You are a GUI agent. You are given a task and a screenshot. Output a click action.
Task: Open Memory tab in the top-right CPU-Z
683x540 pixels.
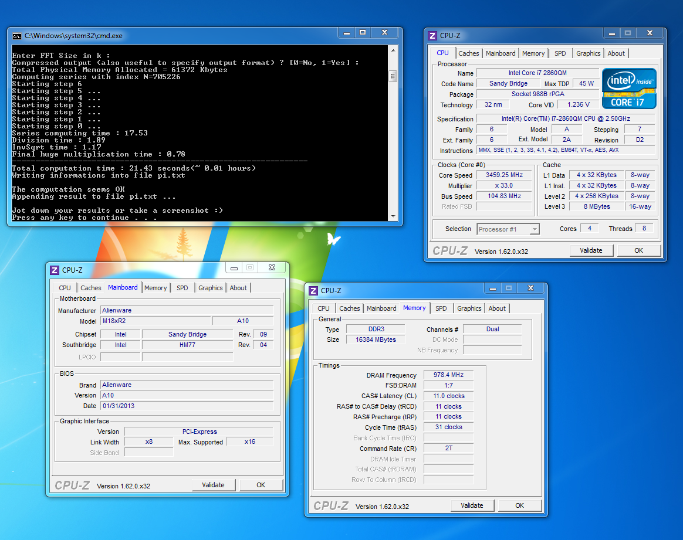pos(533,53)
